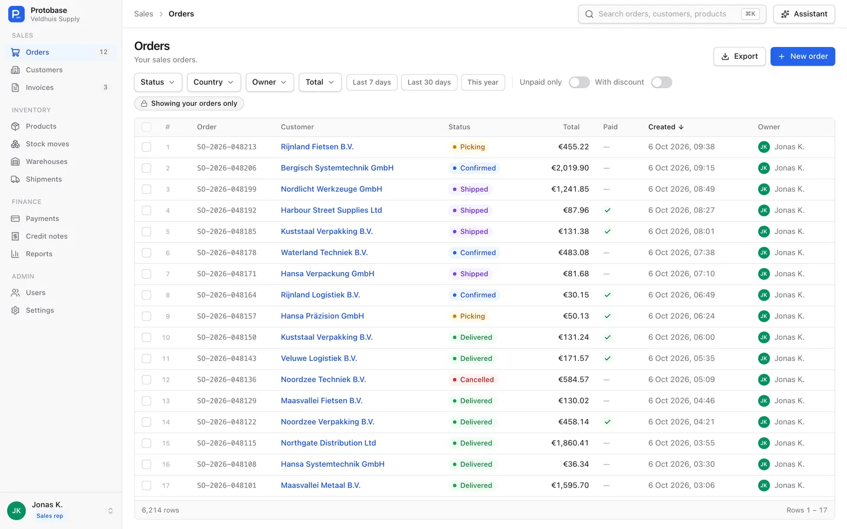
Task: Click order number SO-2026-048157
Action: pyautogui.click(x=226, y=316)
